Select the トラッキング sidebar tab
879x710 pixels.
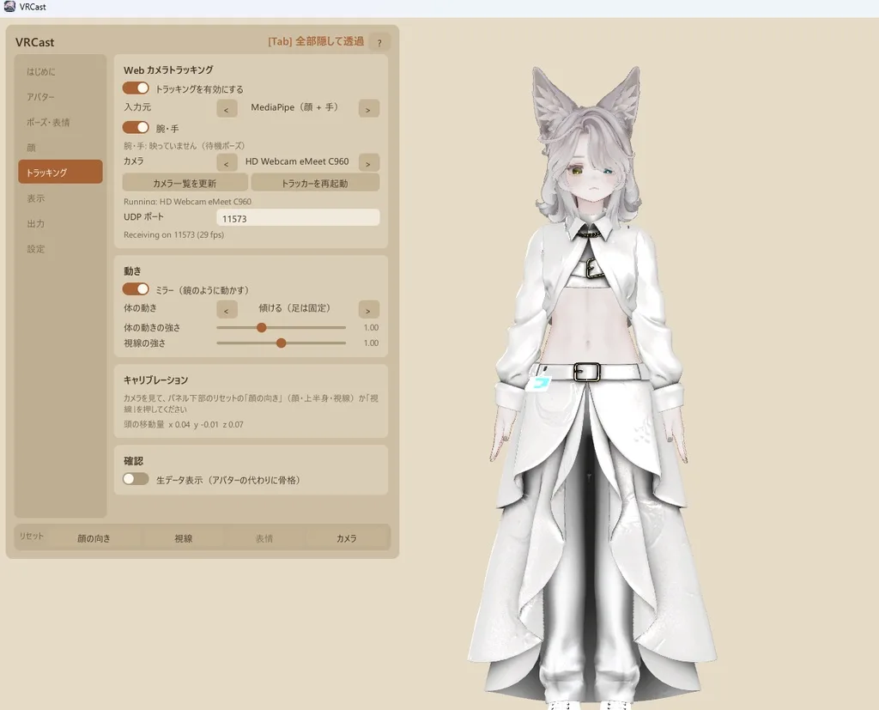click(61, 173)
